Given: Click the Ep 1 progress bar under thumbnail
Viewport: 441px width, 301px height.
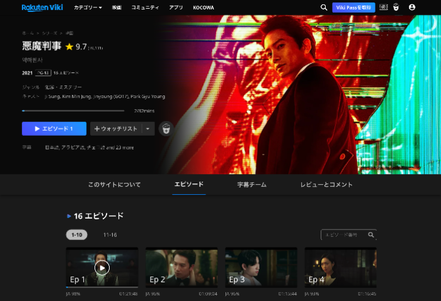Looking at the screenshot, I should 102,287.
